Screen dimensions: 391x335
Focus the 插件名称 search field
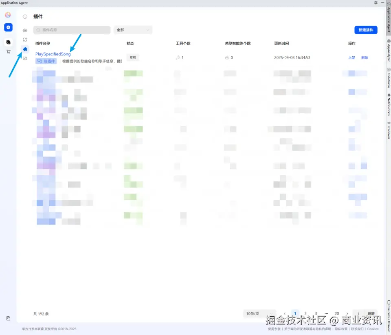pyautogui.click(x=72, y=30)
